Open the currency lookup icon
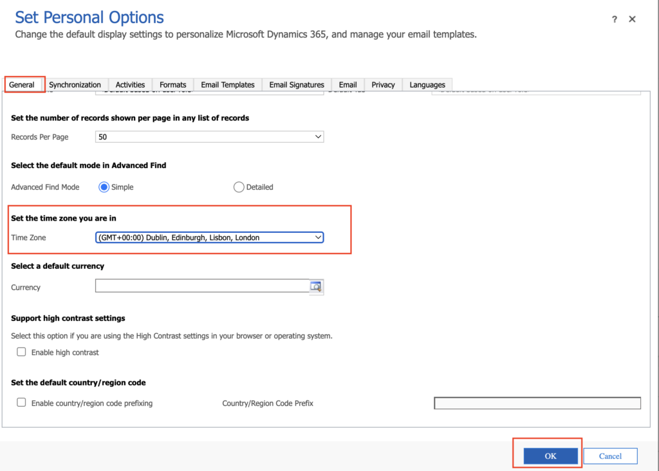The image size is (659, 471). tap(316, 286)
